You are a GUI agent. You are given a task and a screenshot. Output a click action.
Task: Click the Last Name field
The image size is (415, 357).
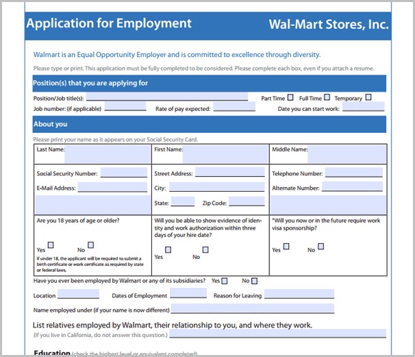point(108,154)
